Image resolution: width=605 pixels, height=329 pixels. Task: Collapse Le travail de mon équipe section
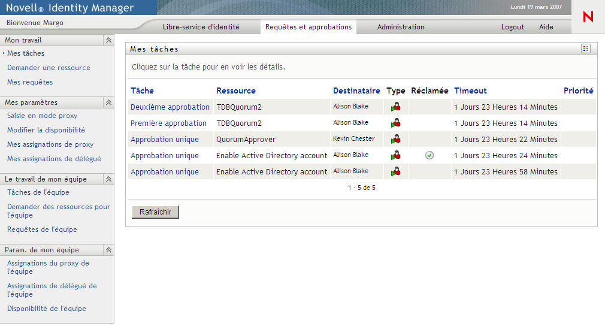tap(109, 179)
